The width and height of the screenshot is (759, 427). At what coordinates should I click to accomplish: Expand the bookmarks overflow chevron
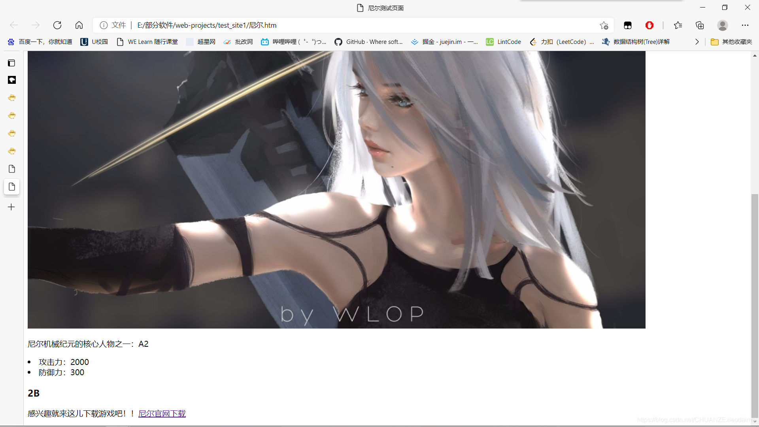(x=697, y=42)
